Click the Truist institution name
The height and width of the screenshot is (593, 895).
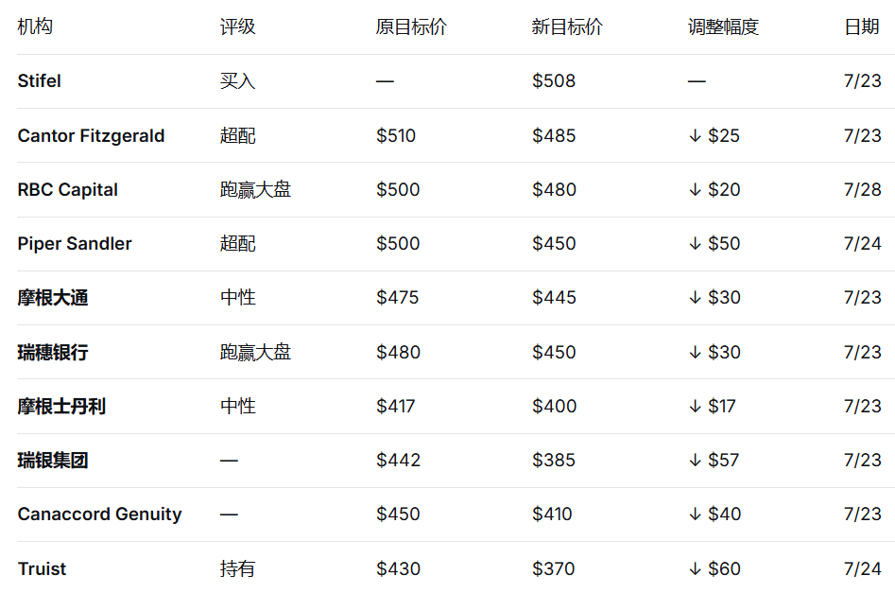42,568
